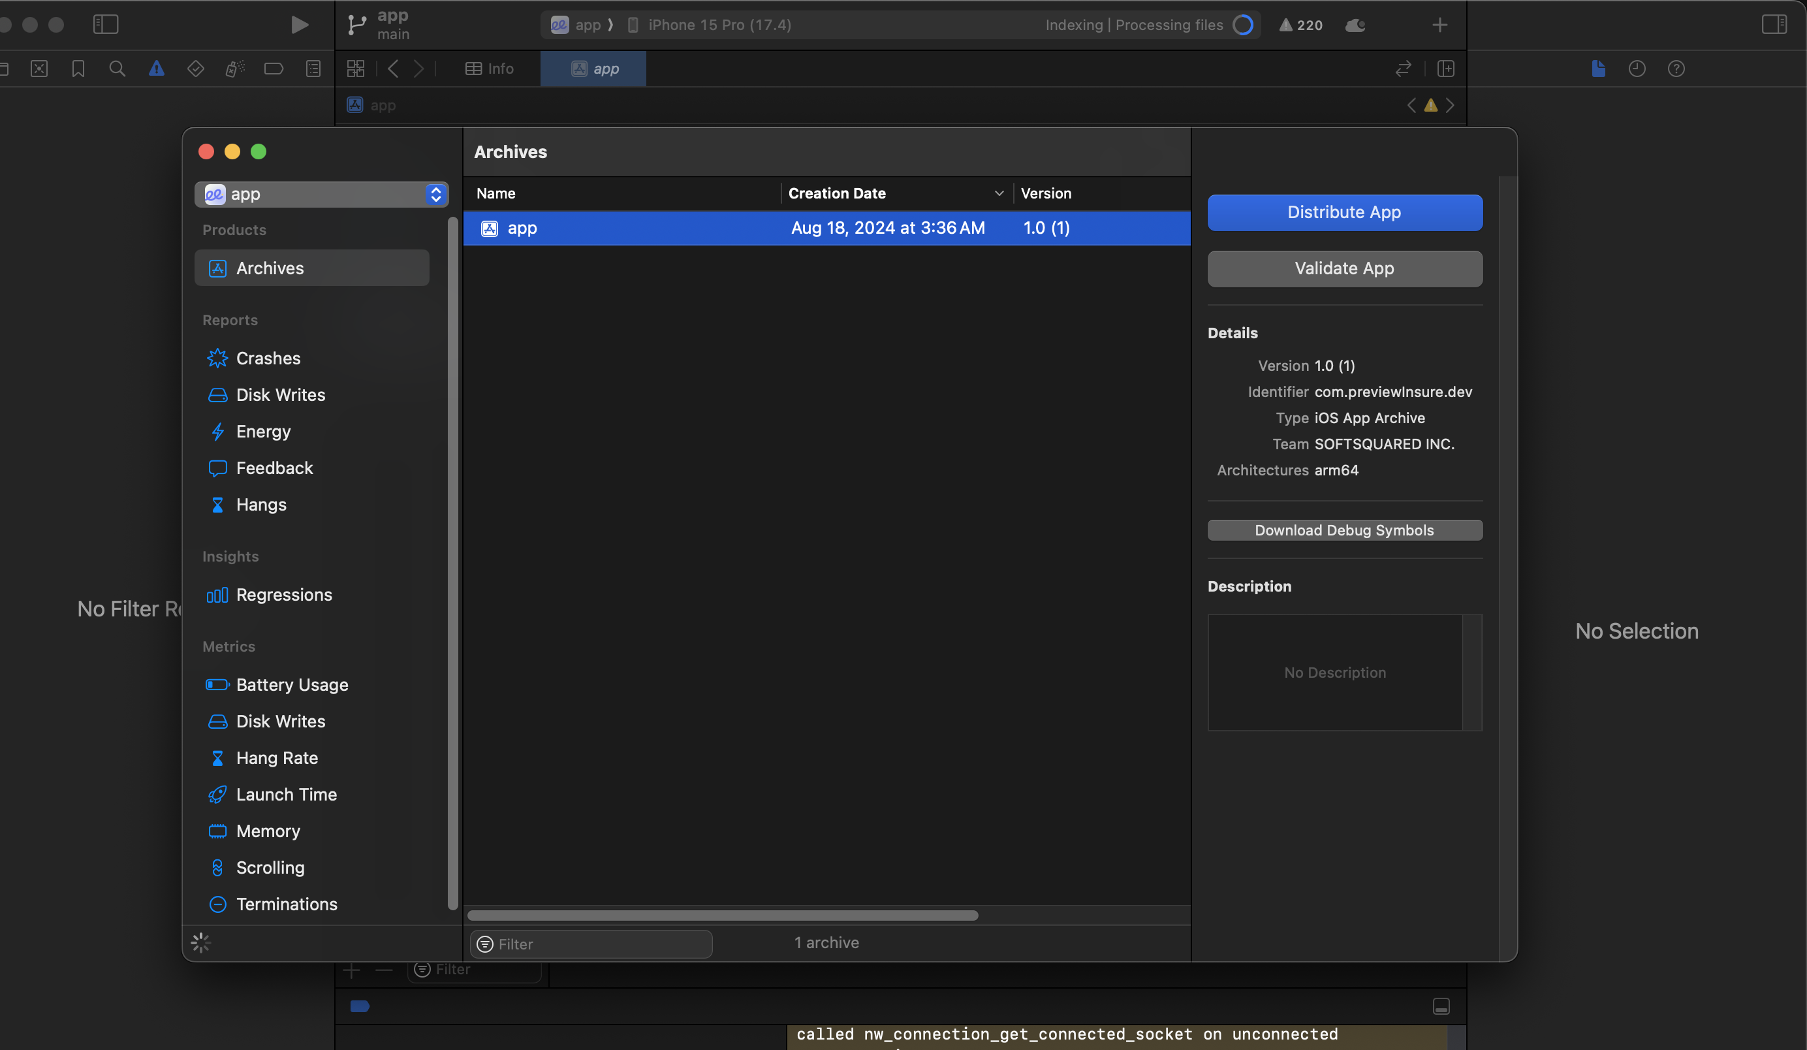
Task: Toggle the right inspector panel
Action: tap(1773, 25)
